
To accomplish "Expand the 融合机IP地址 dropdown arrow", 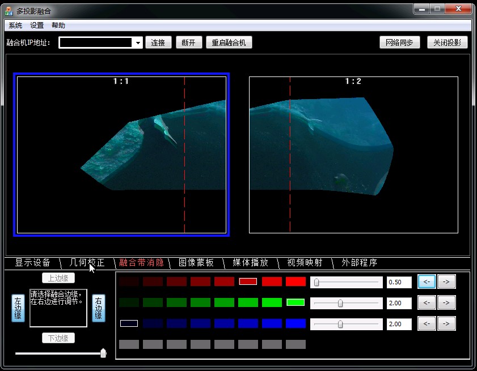I will coord(138,43).
